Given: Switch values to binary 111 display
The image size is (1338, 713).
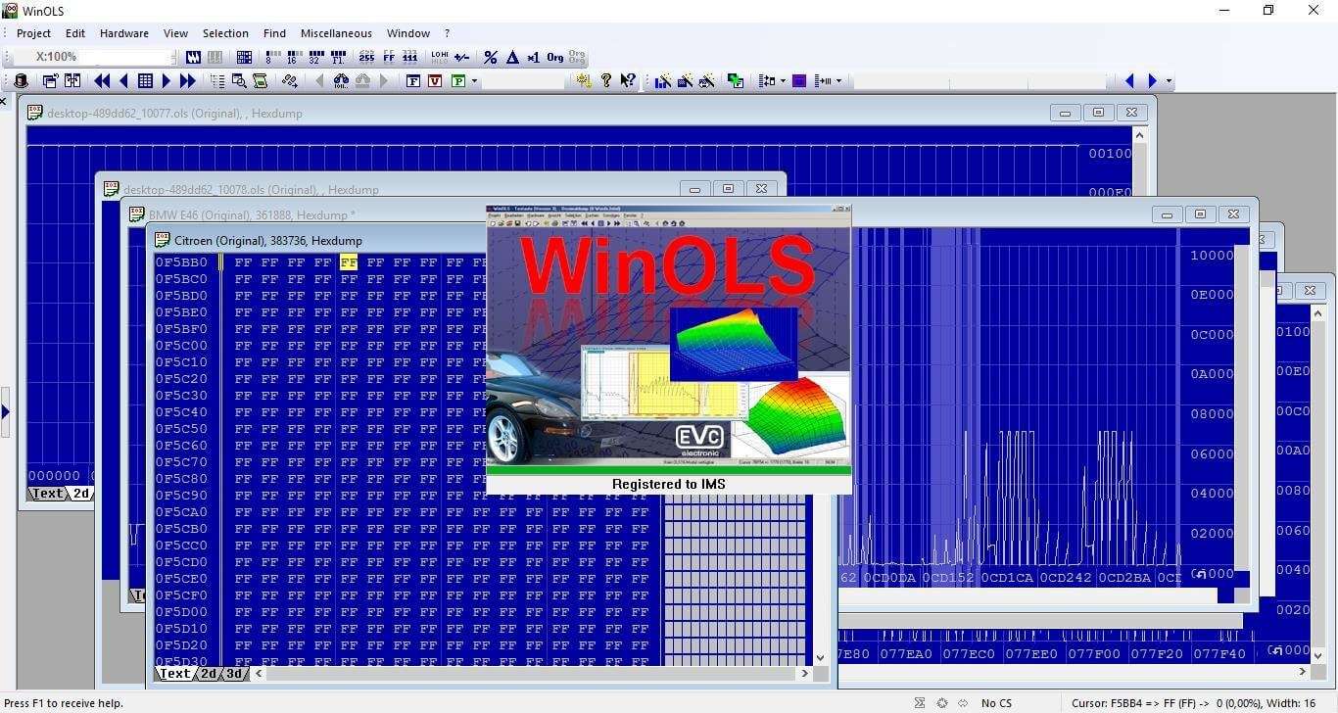Looking at the screenshot, I should tap(410, 58).
